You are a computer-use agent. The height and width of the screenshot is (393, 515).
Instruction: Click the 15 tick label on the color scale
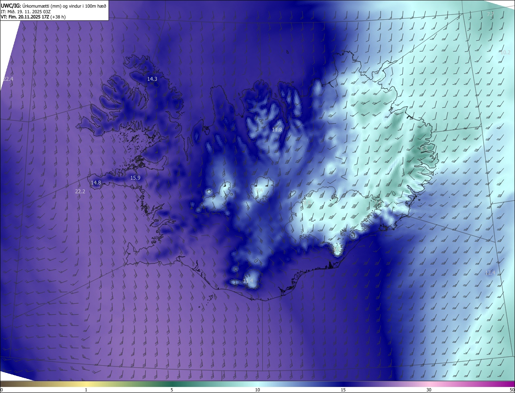pyautogui.click(x=343, y=390)
